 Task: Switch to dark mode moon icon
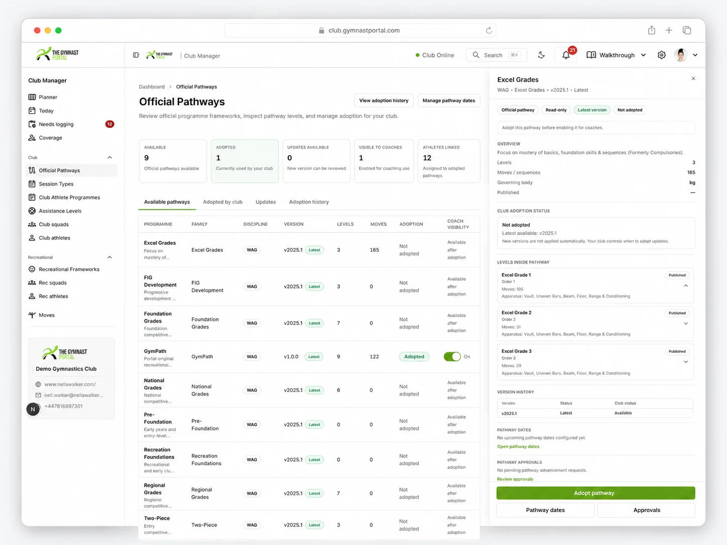[541, 55]
